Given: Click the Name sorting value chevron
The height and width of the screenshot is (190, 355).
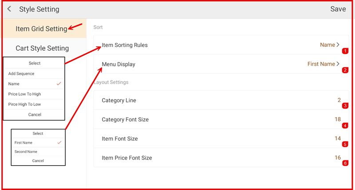Looking at the screenshot, I should coord(338,45).
